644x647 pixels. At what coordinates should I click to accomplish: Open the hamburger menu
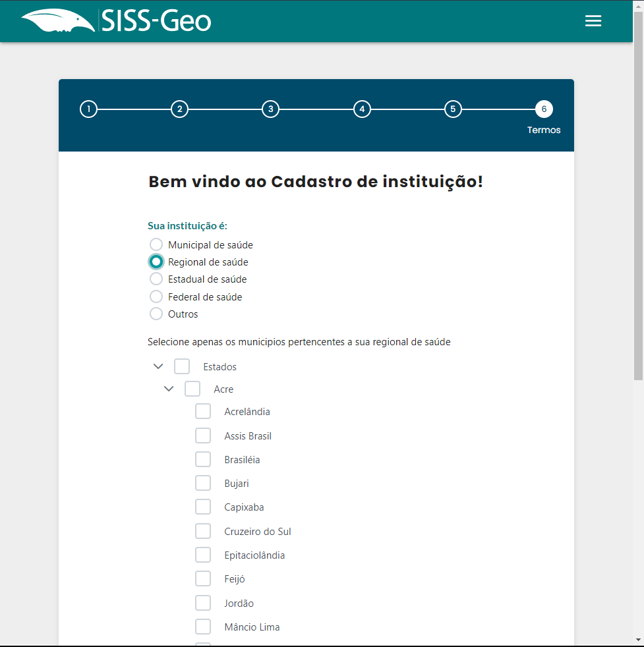click(x=593, y=21)
